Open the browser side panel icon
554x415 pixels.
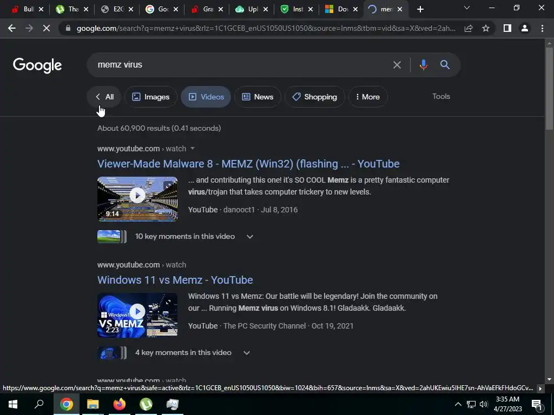[507, 28]
